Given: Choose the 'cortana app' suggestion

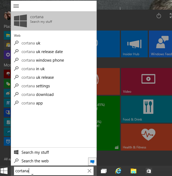Looking at the screenshot, I should [x=54, y=103].
